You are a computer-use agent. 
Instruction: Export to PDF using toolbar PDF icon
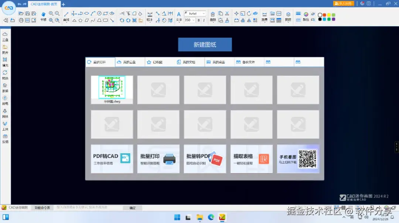pyautogui.click(x=27, y=20)
